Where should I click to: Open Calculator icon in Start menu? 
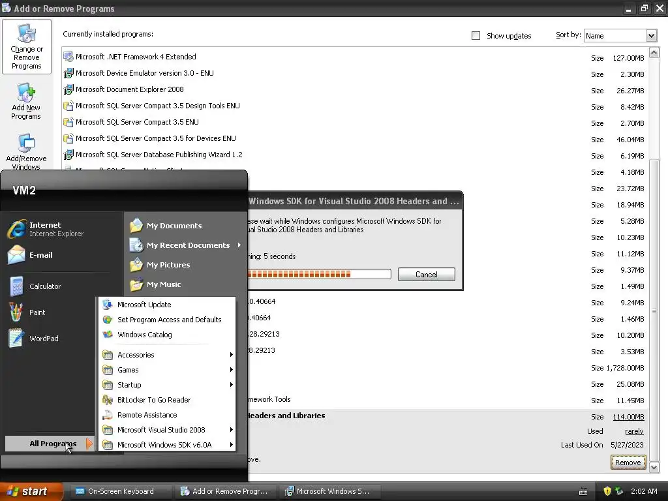[x=16, y=286]
